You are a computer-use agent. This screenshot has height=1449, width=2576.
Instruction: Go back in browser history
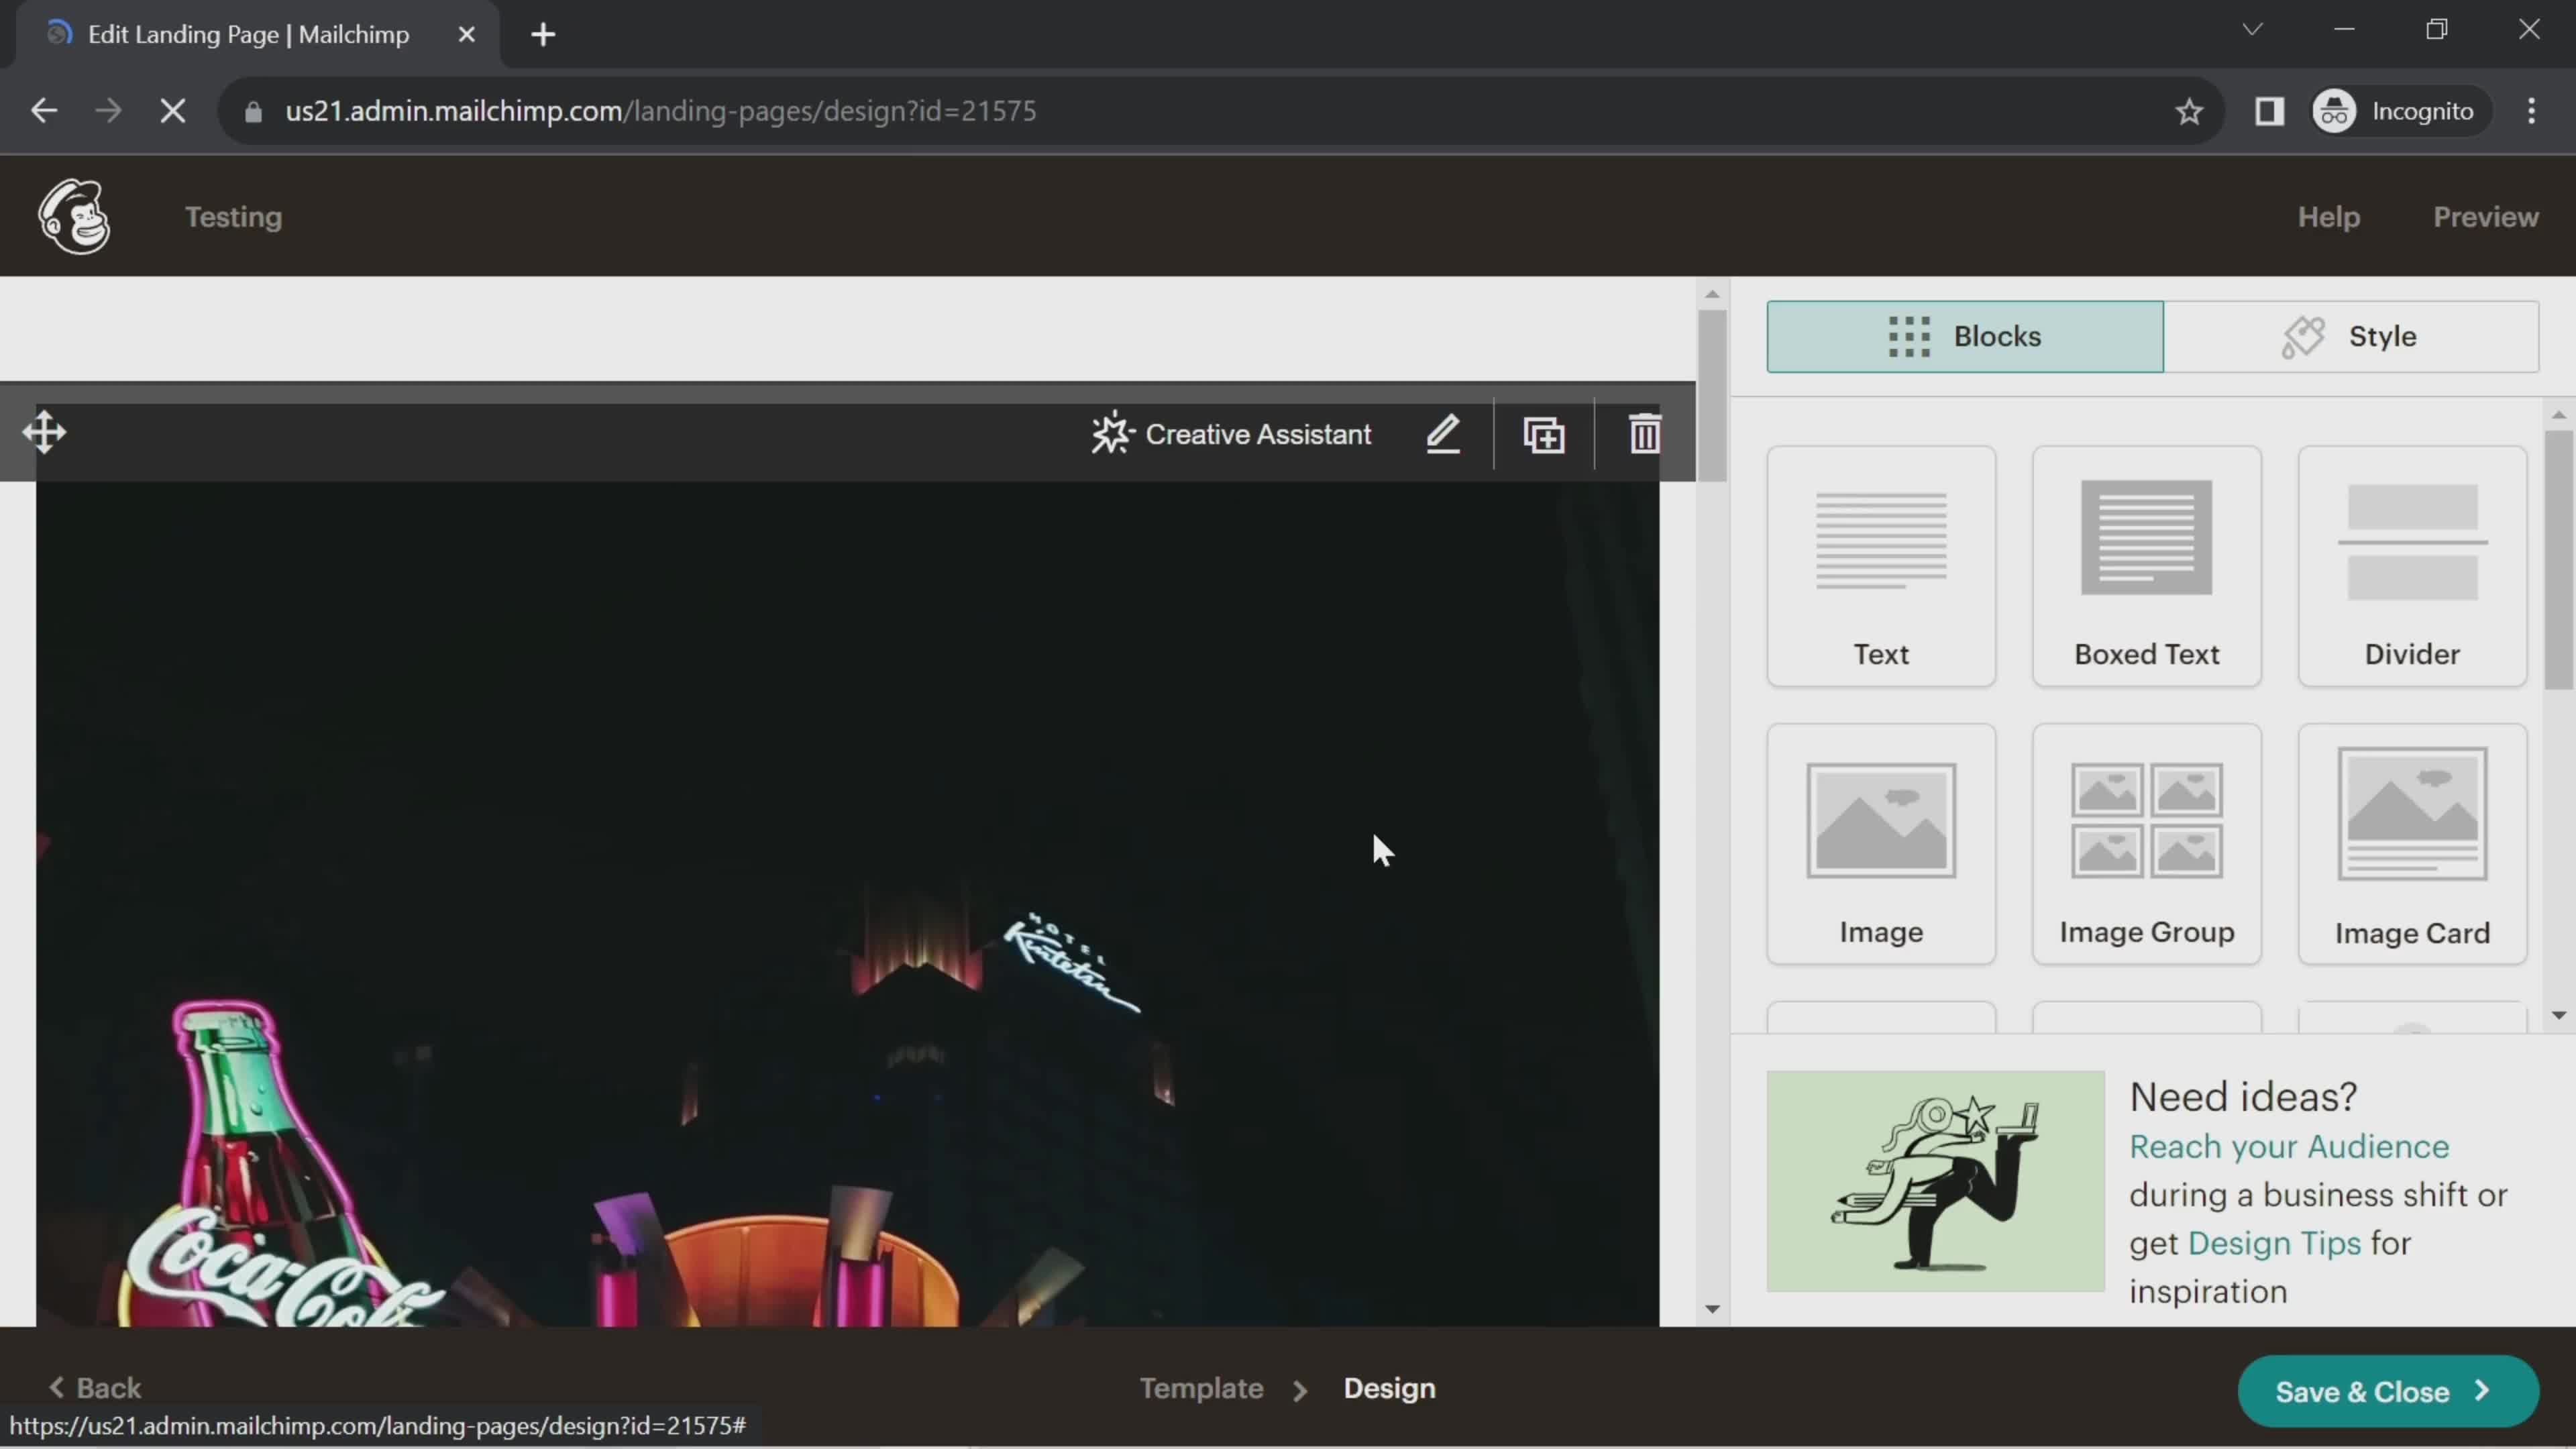[x=44, y=111]
